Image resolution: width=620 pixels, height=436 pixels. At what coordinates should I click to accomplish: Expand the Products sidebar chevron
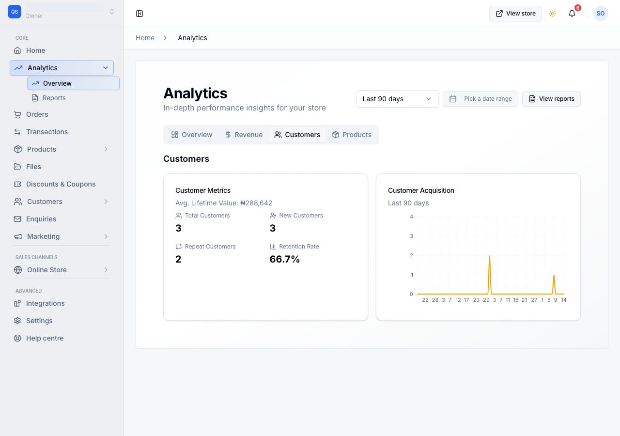tap(106, 149)
